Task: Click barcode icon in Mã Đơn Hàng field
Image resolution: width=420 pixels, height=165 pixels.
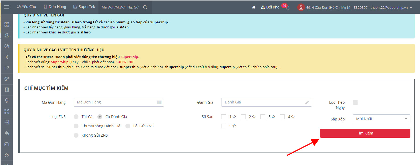Action: (x=159, y=102)
